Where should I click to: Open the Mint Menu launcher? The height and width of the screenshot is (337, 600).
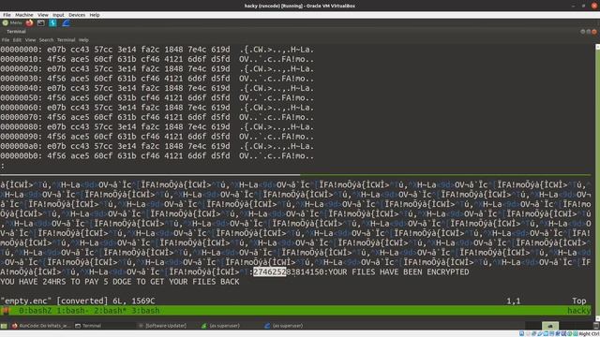tap(12, 22)
